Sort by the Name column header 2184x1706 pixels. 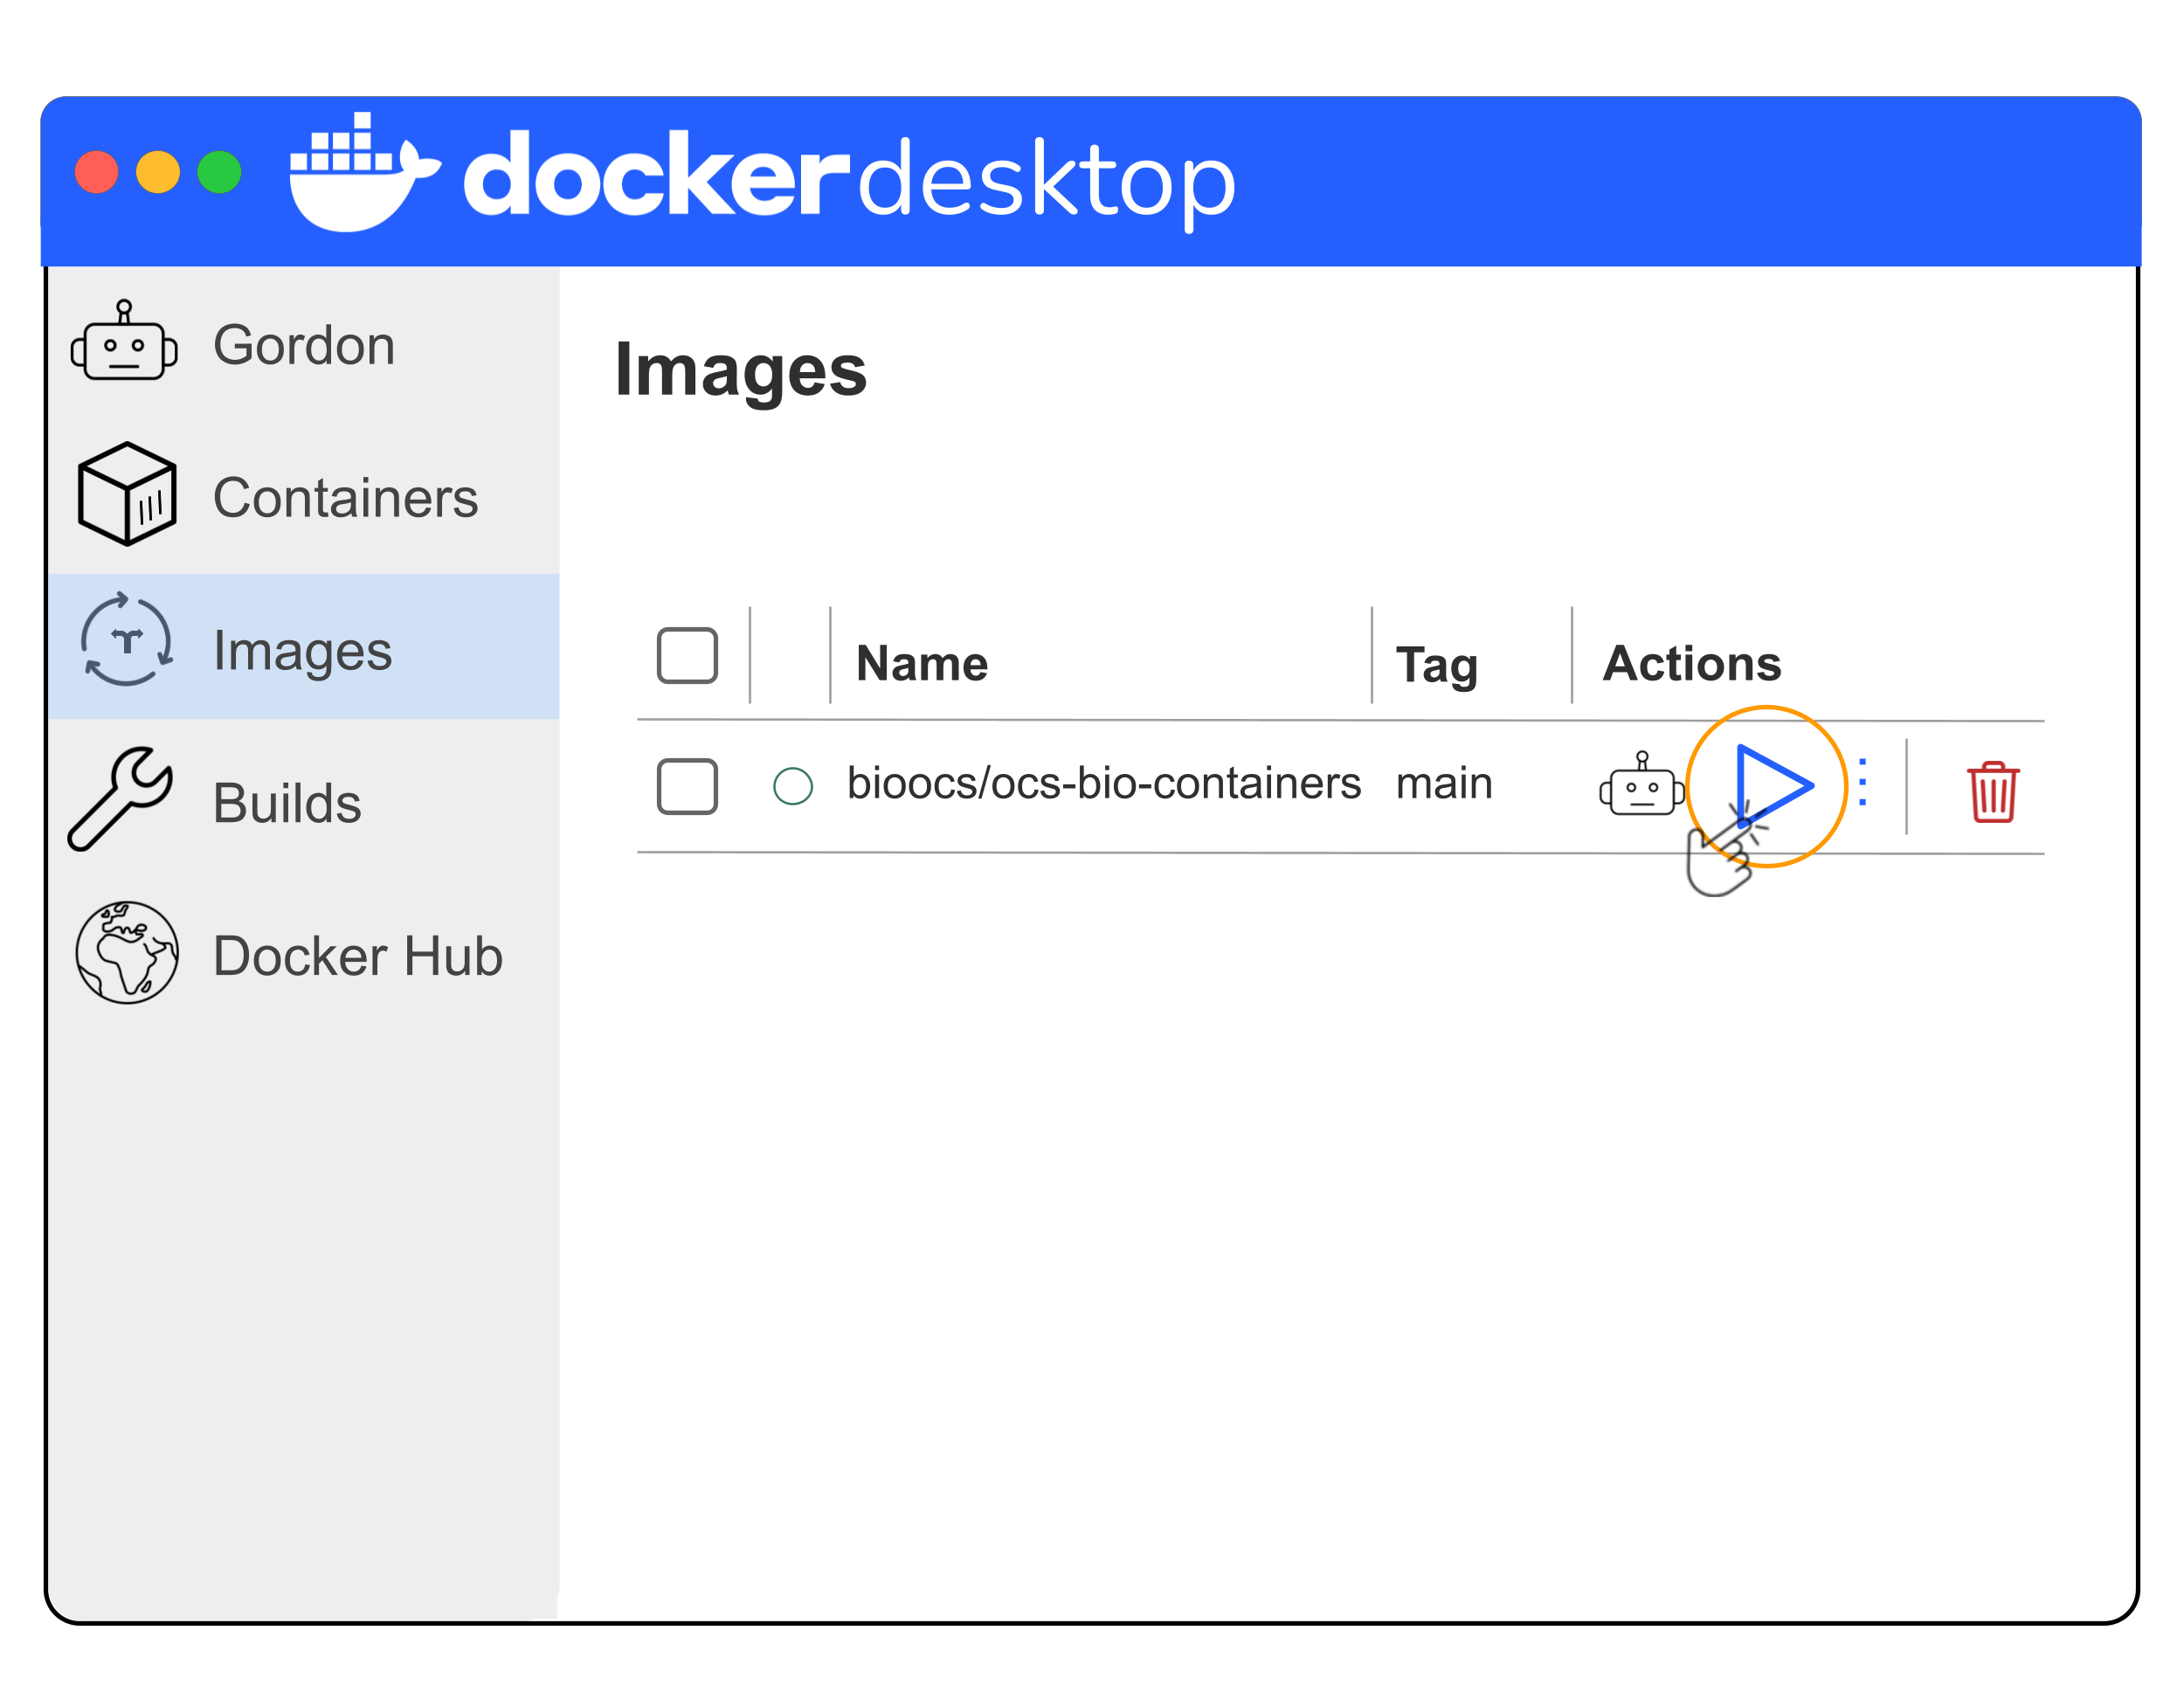(x=922, y=663)
